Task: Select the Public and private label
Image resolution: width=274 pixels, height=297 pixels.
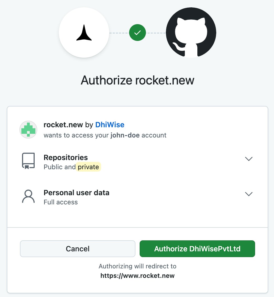Action: [72, 167]
